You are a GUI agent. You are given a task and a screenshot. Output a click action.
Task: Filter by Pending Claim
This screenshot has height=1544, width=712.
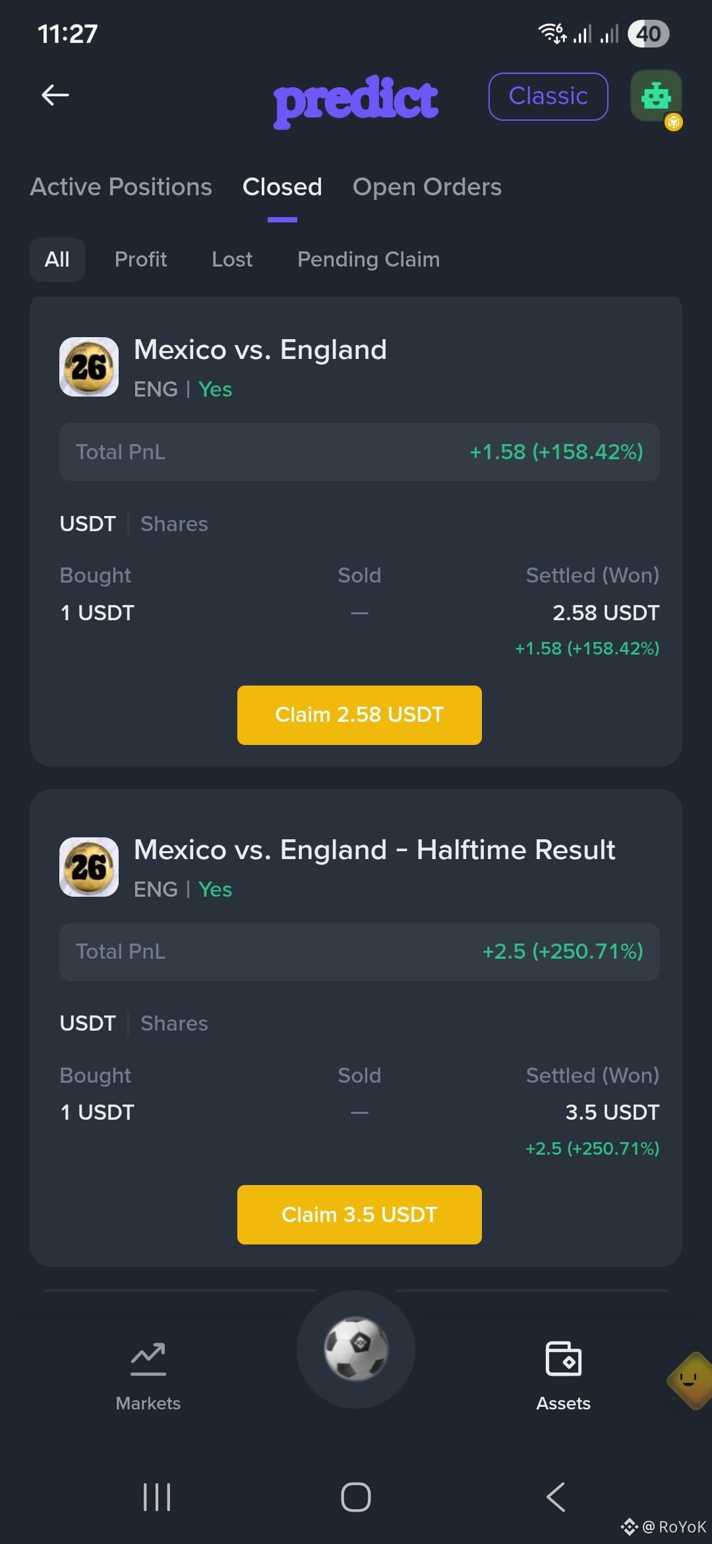coord(369,259)
